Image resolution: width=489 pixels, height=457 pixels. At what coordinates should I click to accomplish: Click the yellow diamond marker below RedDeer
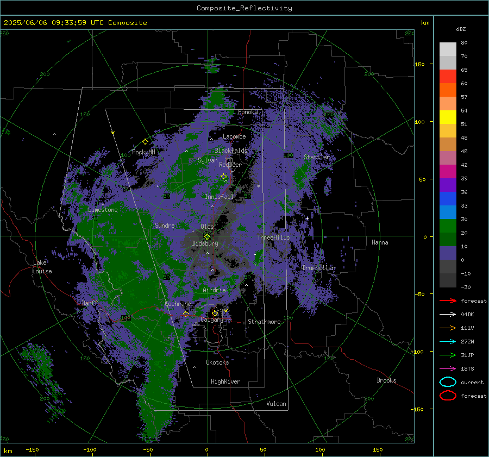[223, 177]
